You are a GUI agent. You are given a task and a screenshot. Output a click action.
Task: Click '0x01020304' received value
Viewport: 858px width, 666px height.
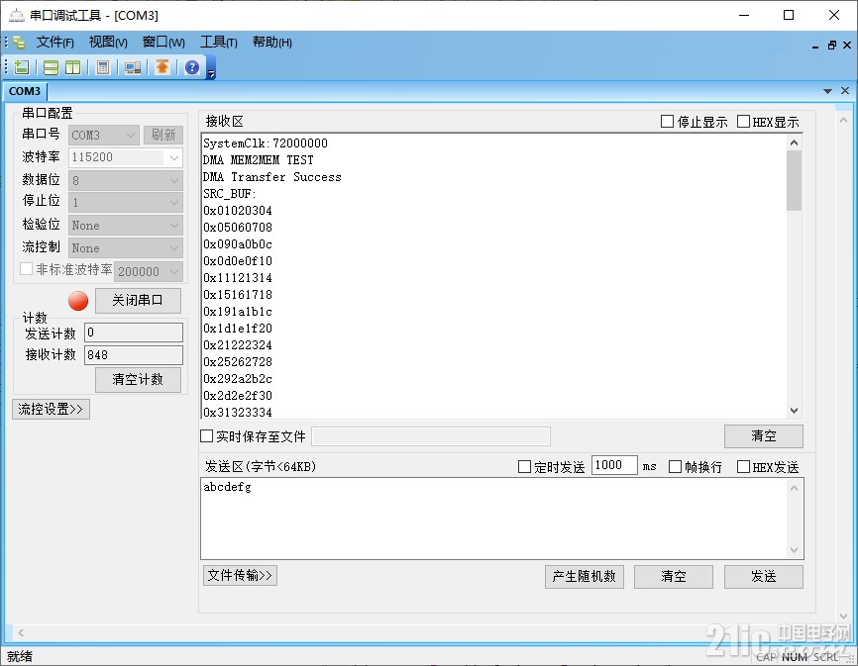[x=238, y=211]
